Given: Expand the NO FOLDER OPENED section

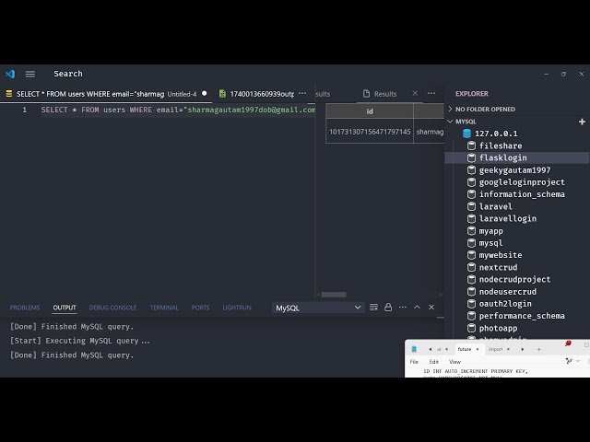Looking at the screenshot, I should 451,109.
